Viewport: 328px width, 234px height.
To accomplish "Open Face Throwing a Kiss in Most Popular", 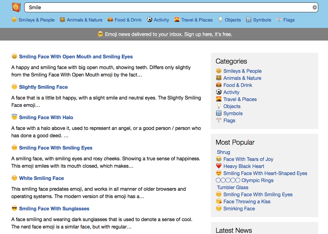I will click(x=247, y=201).
